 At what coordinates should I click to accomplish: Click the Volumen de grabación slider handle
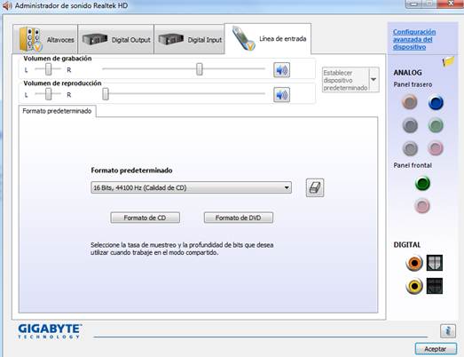200,69
